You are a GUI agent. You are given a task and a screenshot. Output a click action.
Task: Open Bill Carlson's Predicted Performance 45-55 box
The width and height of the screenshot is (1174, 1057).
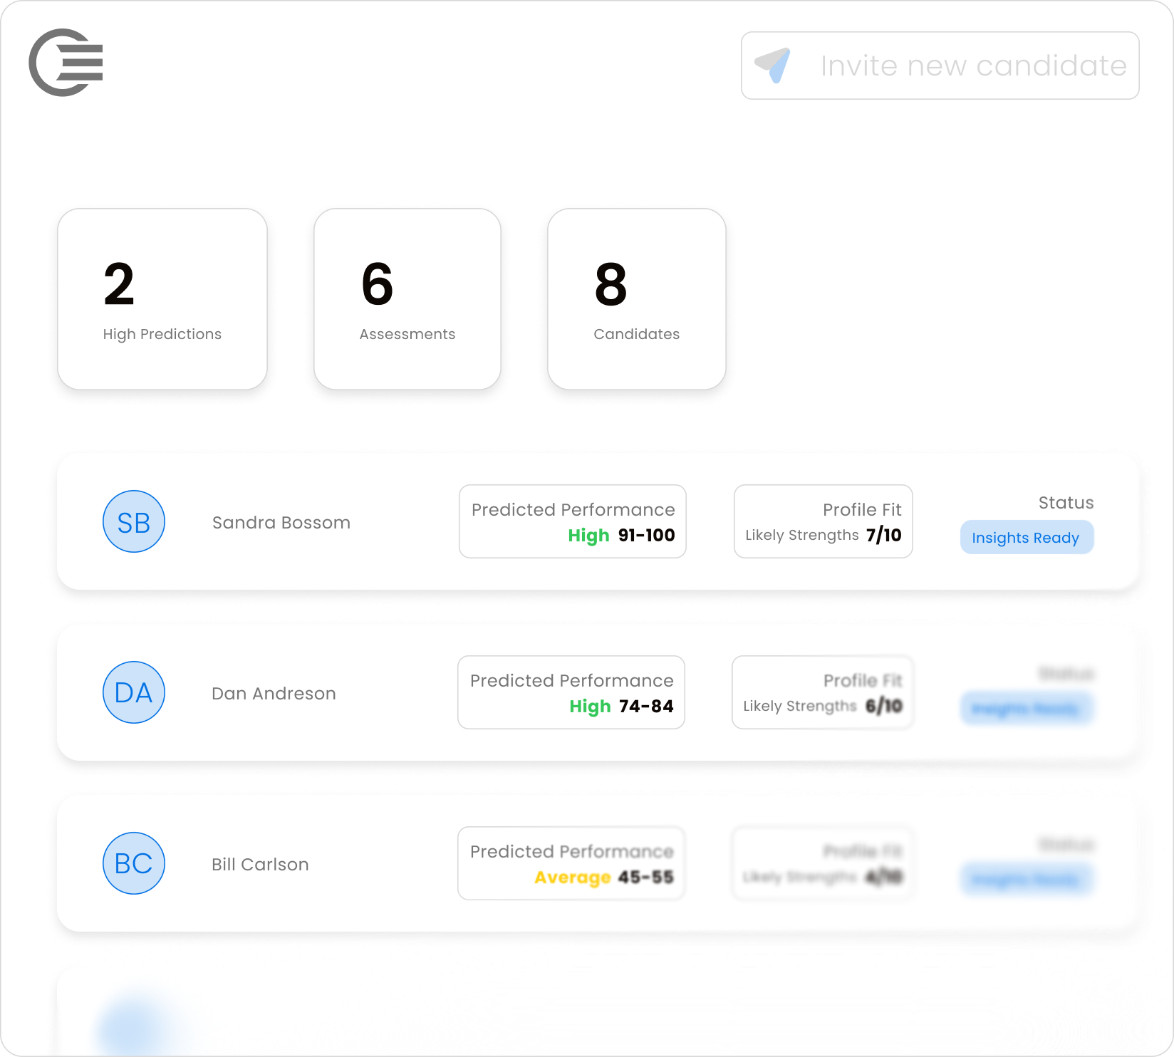pos(571,863)
